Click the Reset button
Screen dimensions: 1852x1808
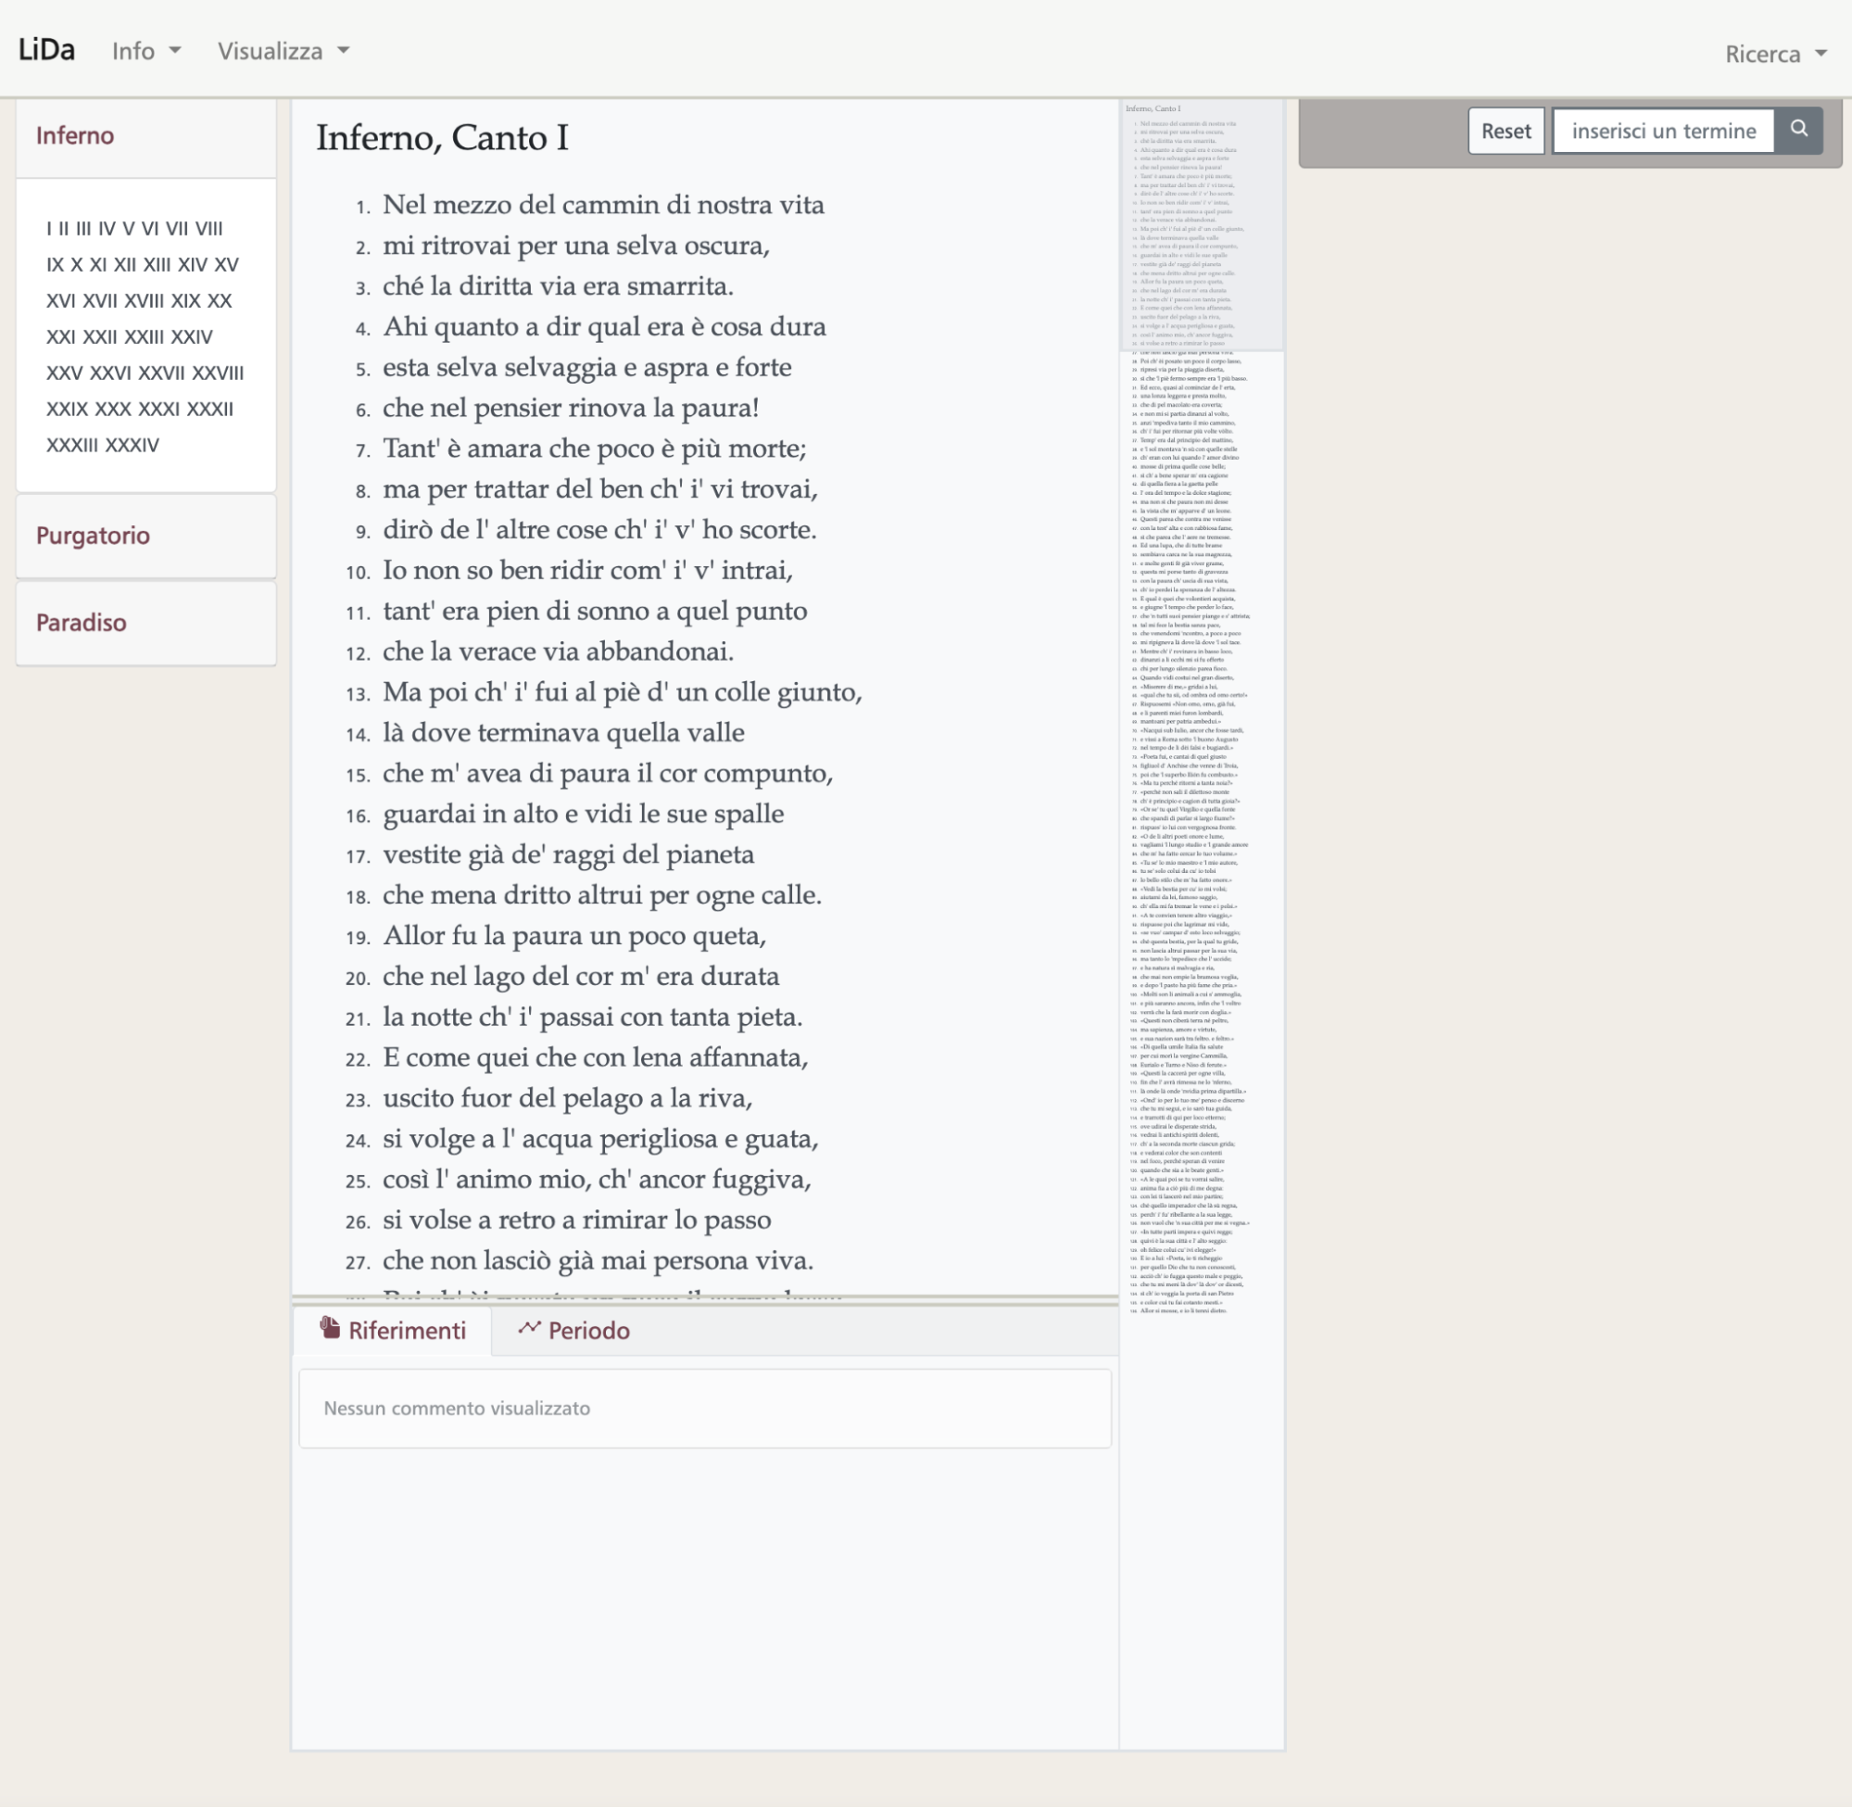[x=1506, y=130]
